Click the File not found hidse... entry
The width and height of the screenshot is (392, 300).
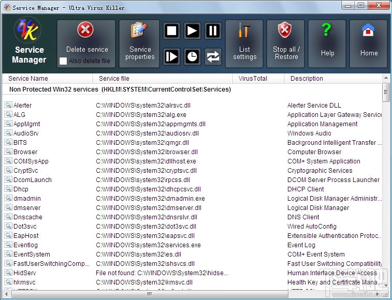tap(162, 273)
